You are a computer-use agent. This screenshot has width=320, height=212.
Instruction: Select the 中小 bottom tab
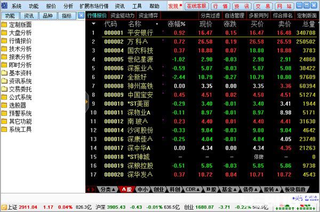[x=142, y=190]
